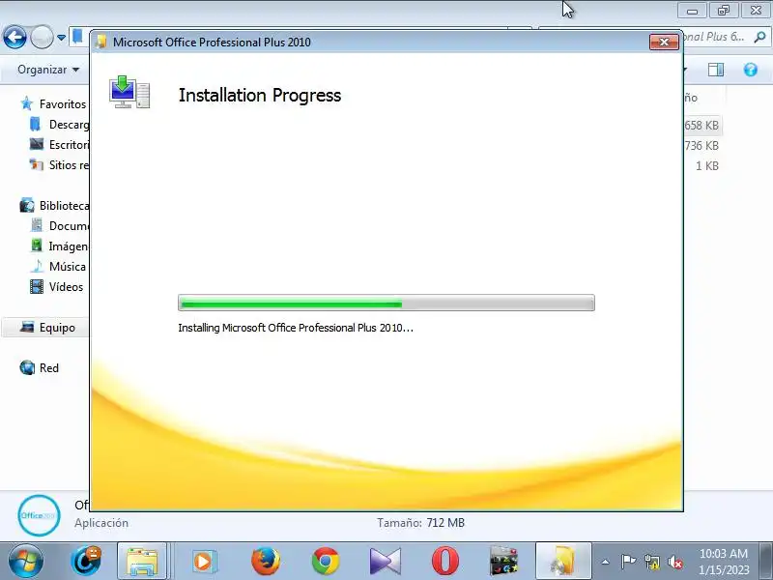Image resolution: width=773 pixels, height=580 pixels.
Task: Show hidden system tray icons
Action: tap(606, 562)
